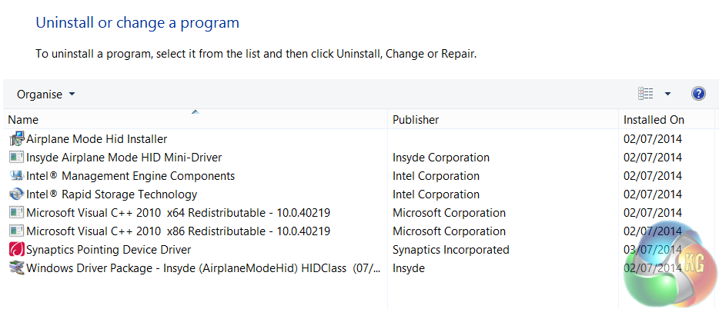Click the Visual C++ 2010 x86 Redistributable icon

point(16,231)
